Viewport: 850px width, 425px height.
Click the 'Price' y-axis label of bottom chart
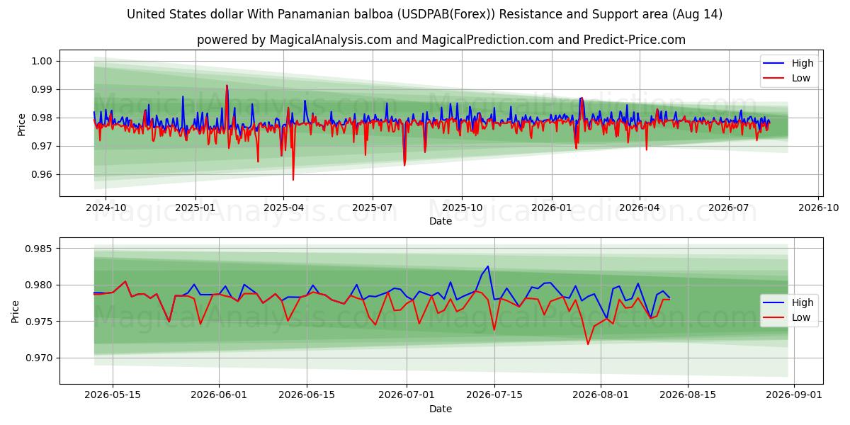tap(16, 311)
